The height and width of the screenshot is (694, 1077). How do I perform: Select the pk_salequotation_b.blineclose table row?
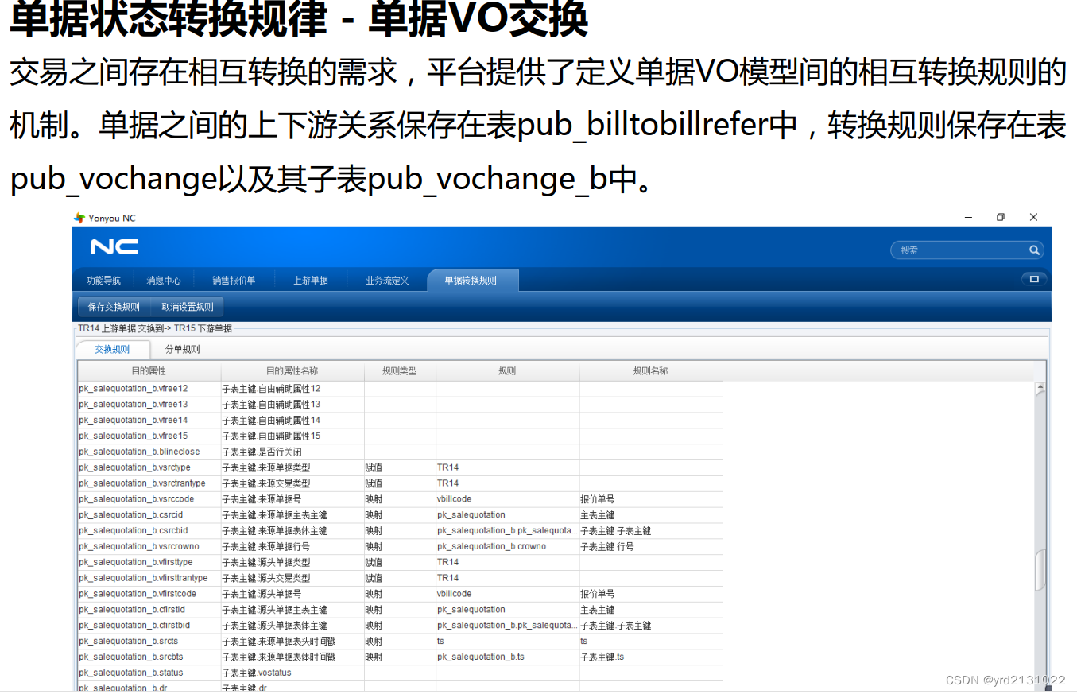click(x=238, y=451)
